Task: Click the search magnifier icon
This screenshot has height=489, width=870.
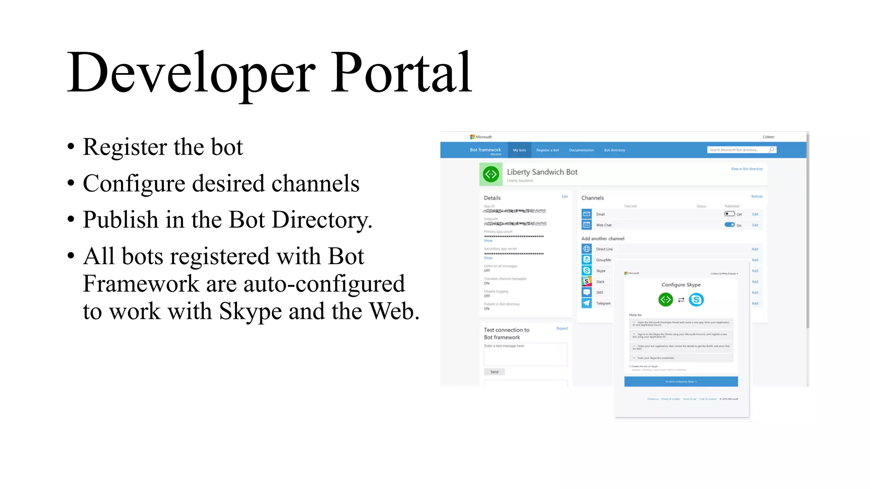Action: [771, 150]
